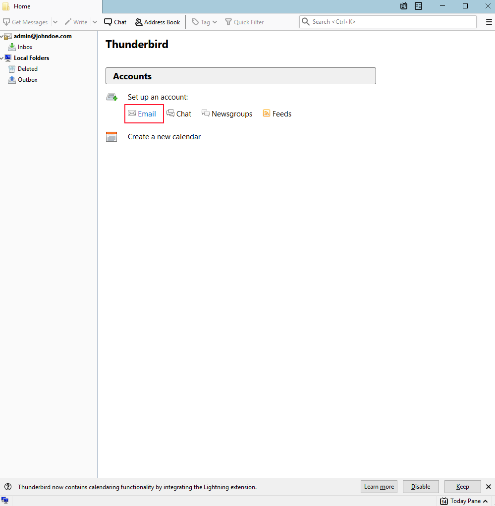Toggle the Quick Filter bar
This screenshot has width=495, height=506.
click(x=244, y=22)
